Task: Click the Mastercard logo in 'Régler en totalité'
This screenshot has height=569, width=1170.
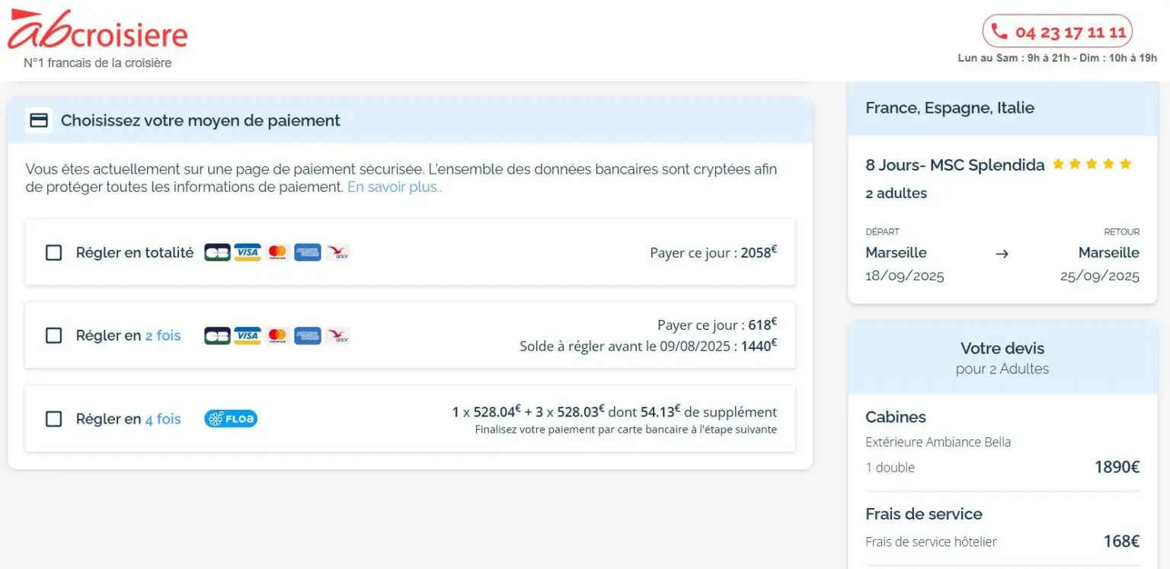Action: point(277,252)
